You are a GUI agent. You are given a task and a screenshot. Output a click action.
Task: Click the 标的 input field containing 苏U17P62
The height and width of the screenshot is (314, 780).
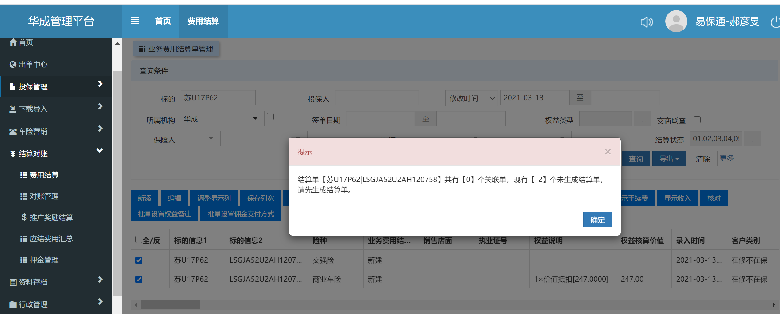218,97
